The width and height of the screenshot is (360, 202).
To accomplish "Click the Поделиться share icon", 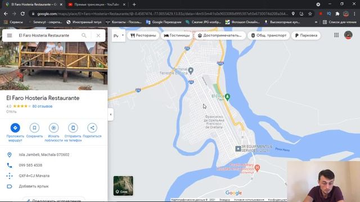I will click(92, 128).
